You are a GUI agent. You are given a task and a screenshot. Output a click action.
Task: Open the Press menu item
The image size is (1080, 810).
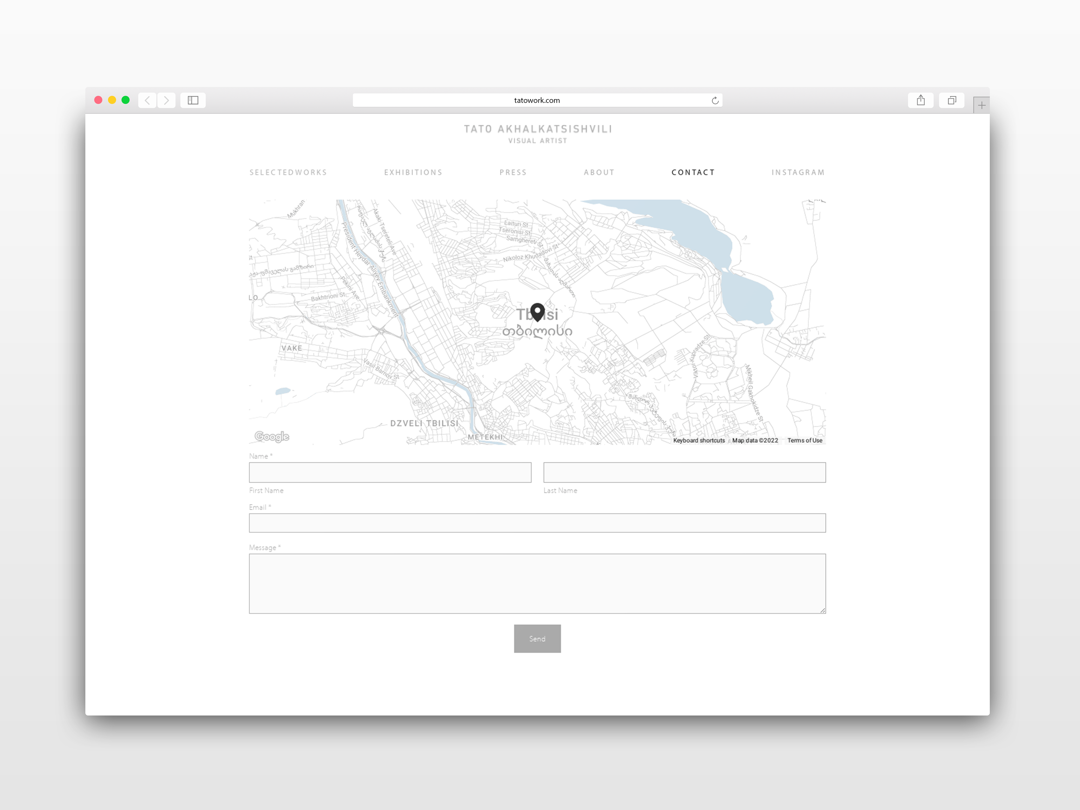(x=513, y=172)
